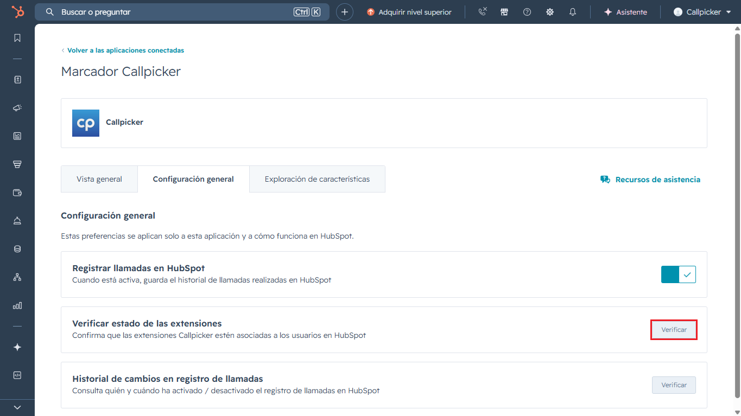Expand the sidebar with the bottom chevron
Viewport: 741px width, 416px height.
(17, 407)
